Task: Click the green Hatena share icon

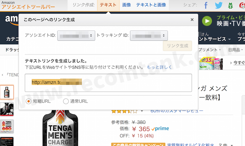Action: [230, 6]
